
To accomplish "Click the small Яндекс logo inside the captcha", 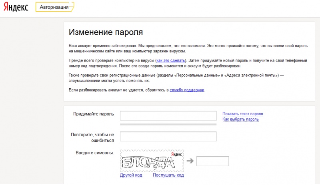I will pos(176,154).
